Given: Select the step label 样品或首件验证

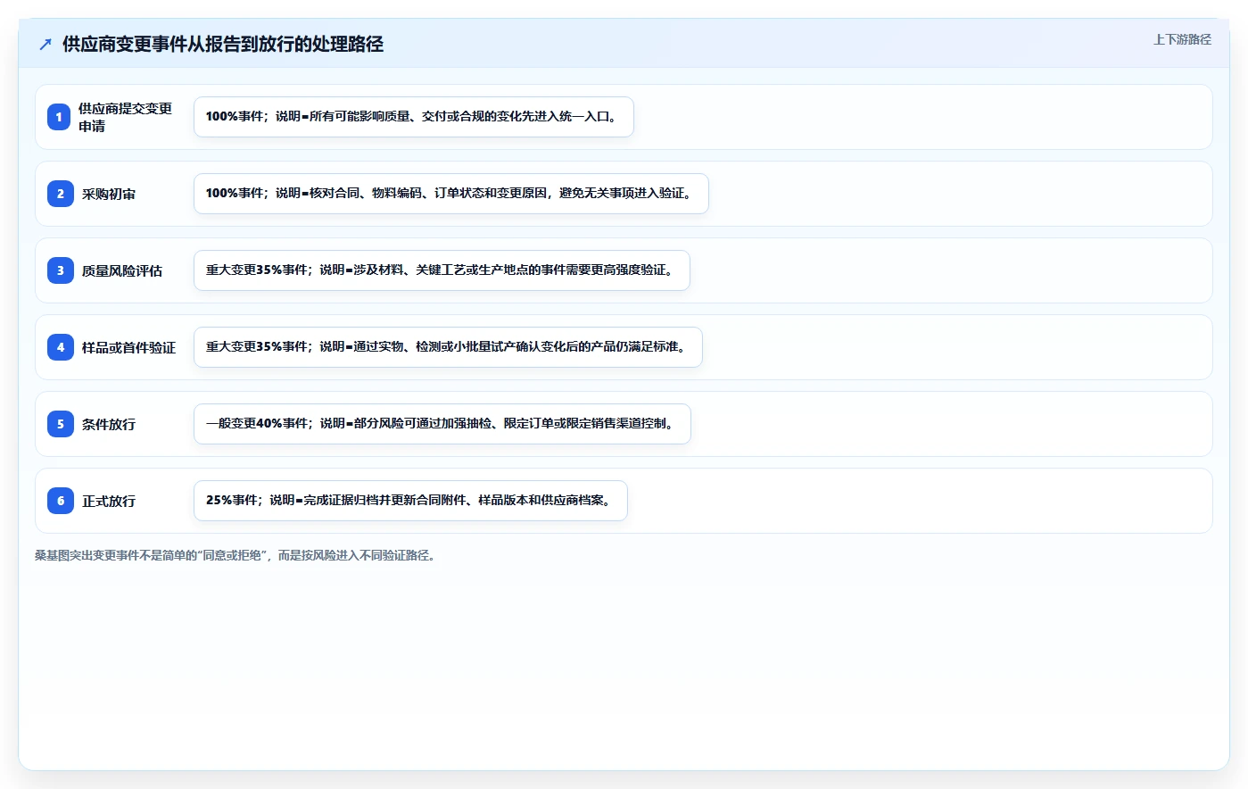Looking at the screenshot, I should (x=128, y=347).
